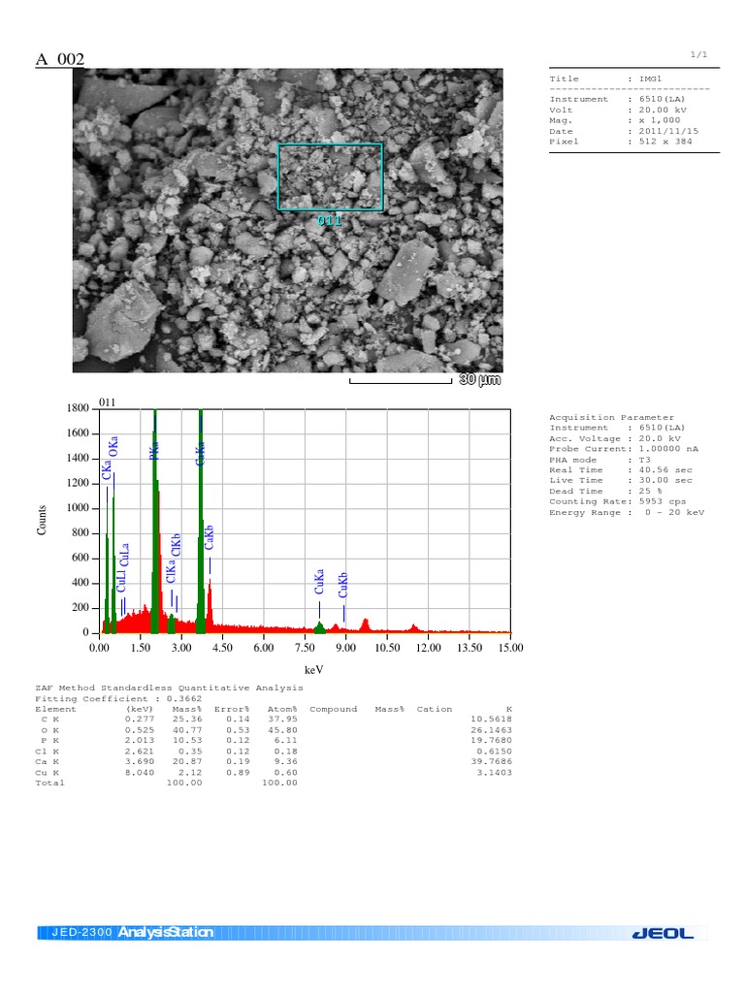Click the Cu K K-ratio value 3.1403

[x=494, y=773]
